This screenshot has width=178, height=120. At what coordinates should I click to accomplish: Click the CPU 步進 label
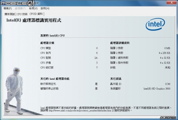46,63
